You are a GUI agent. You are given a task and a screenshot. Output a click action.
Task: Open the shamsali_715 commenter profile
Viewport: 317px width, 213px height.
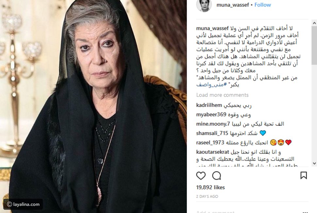(212, 133)
